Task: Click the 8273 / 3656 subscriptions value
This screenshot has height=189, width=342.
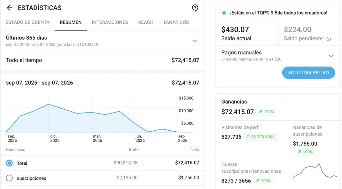Action: 236,181
